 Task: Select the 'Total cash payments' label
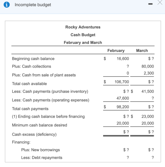(30, 109)
